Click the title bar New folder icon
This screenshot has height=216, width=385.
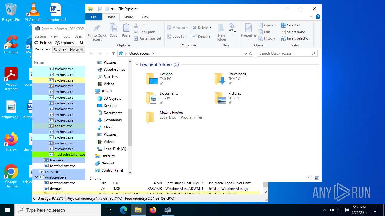tap(107, 9)
